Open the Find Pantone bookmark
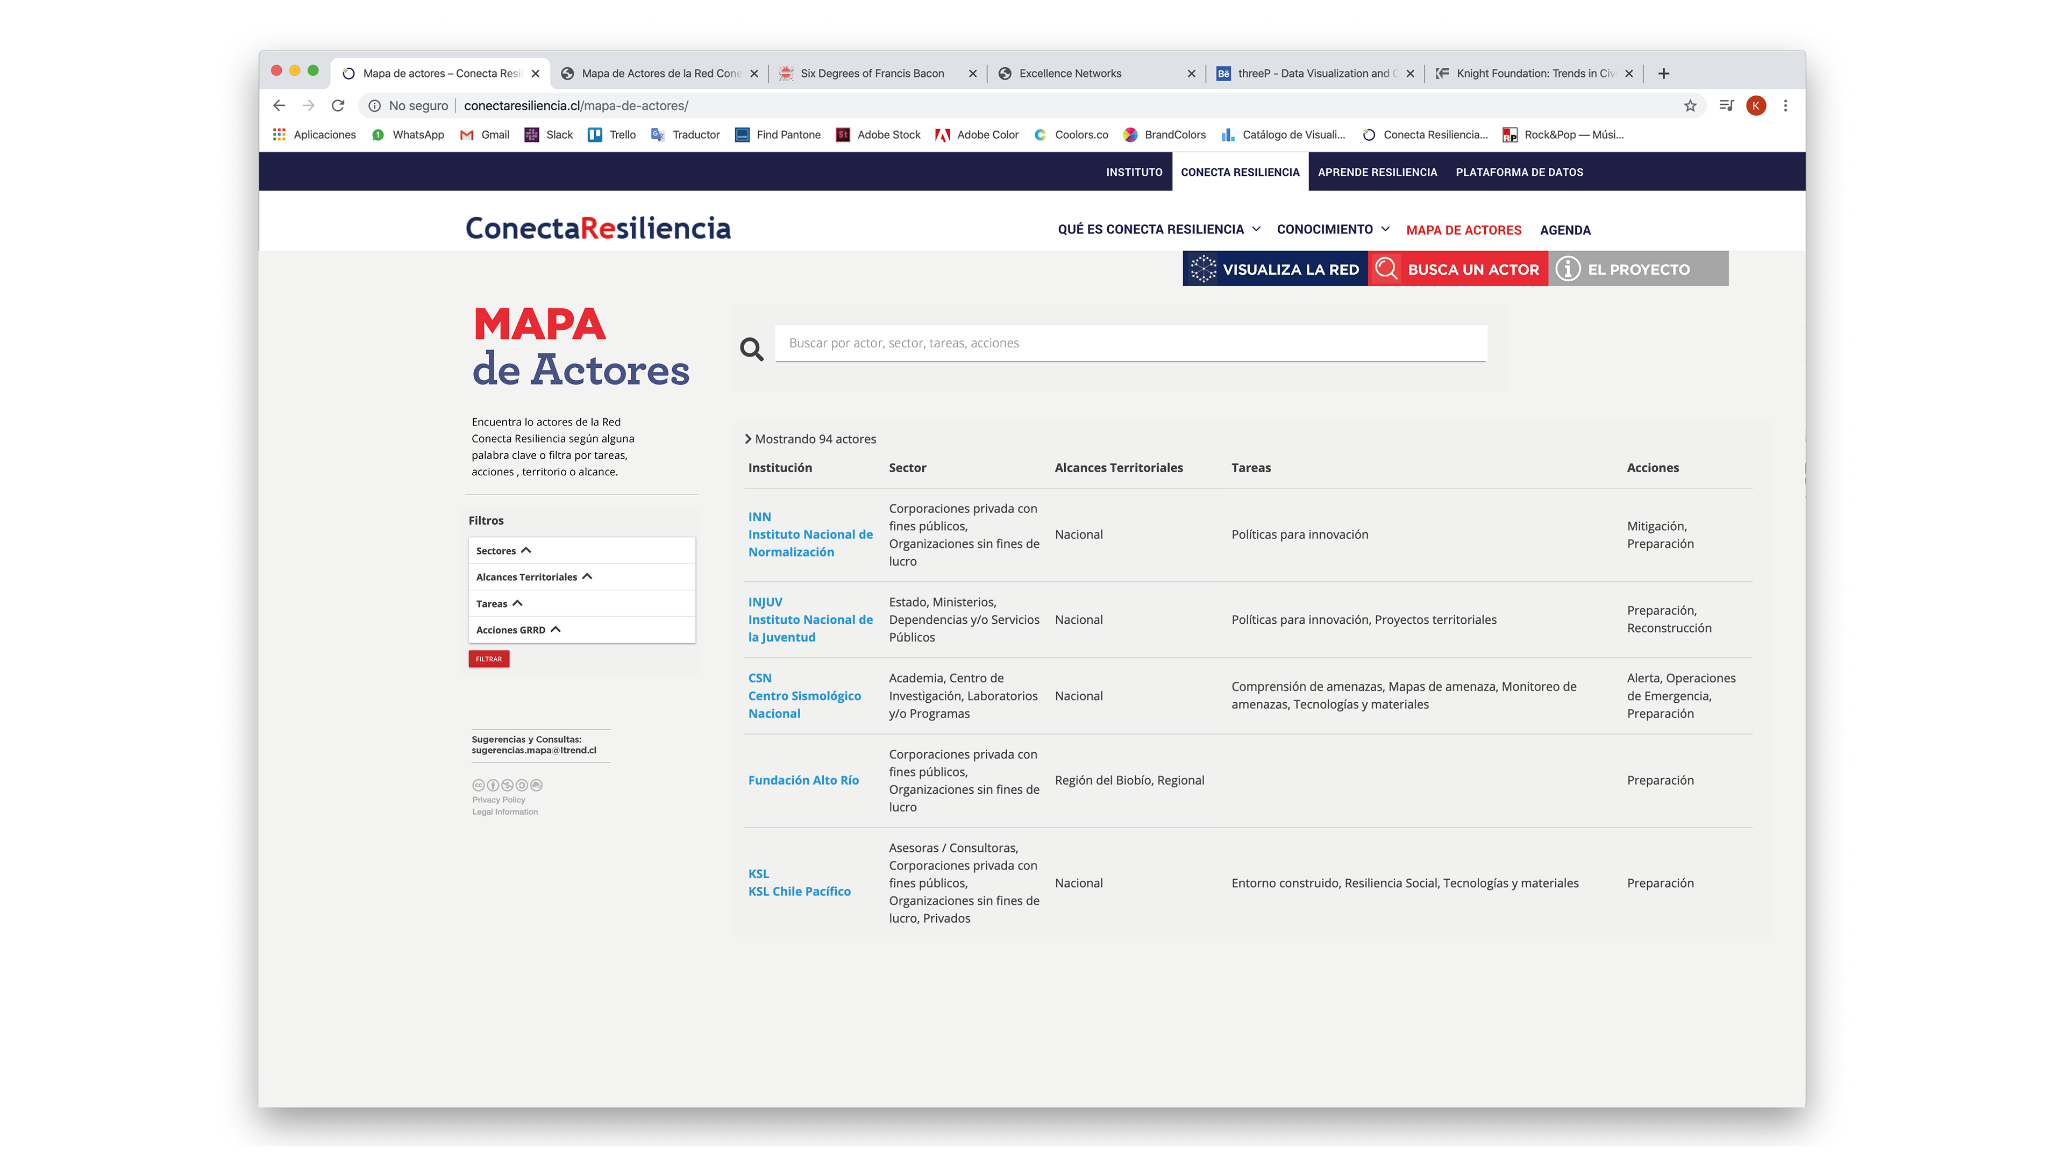2065x1161 pixels. click(778, 134)
